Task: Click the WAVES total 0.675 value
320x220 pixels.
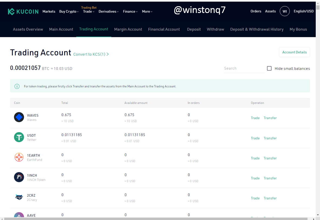Action: 66,115
